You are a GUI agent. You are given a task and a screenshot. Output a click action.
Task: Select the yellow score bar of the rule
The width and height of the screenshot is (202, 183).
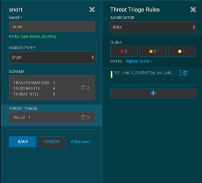(x=112, y=74)
